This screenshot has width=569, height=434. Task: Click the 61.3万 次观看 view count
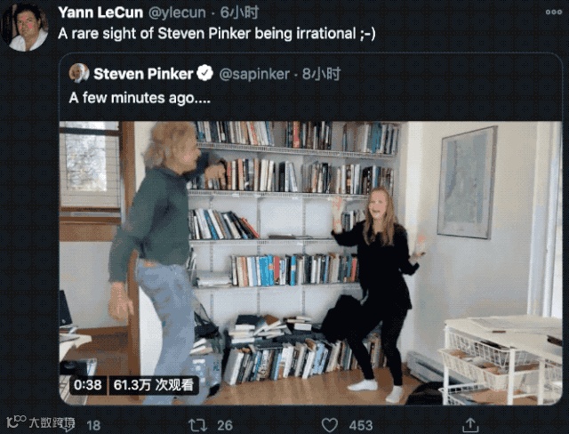point(153,385)
